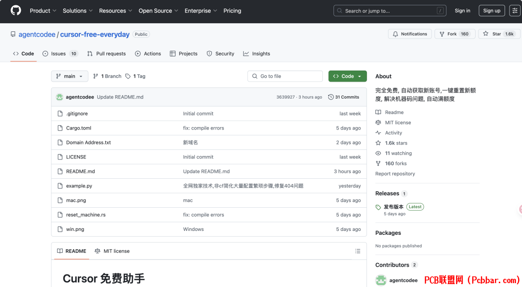
Task: Open the Releases section heading link
Action: 387,193
